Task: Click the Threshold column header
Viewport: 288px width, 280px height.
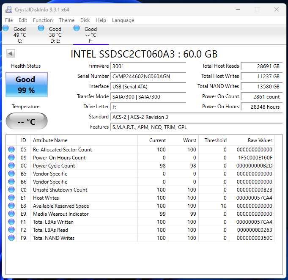Action: pos(214,140)
